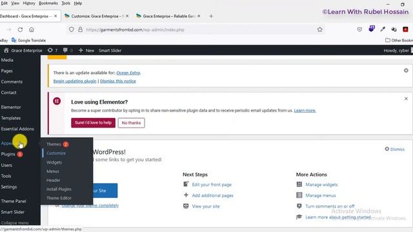Click the browser address bar URL
This screenshot has height=232, width=413.
coord(135,30)
